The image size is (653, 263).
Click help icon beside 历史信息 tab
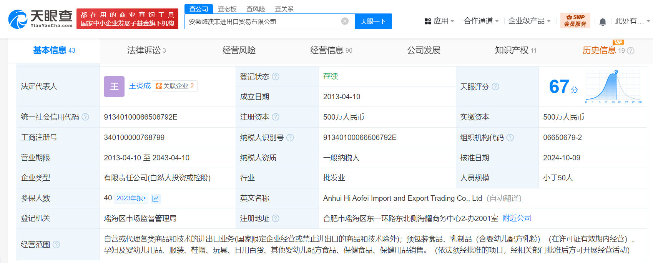[631, 51]
